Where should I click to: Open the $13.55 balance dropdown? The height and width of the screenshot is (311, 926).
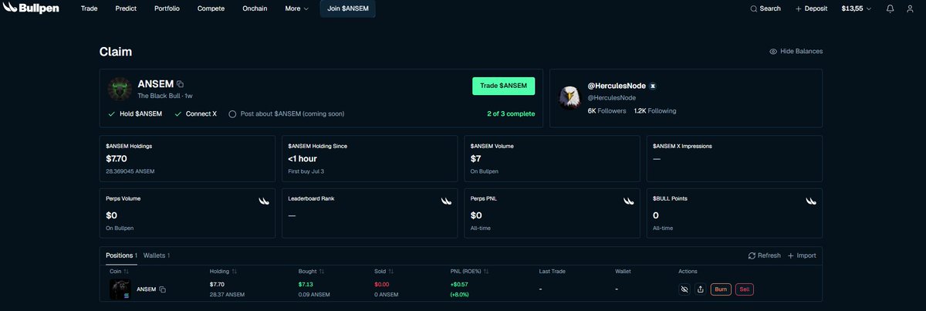[857, 8]
